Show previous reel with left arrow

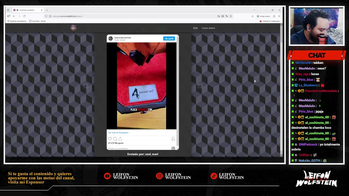(x=85, y=86)
